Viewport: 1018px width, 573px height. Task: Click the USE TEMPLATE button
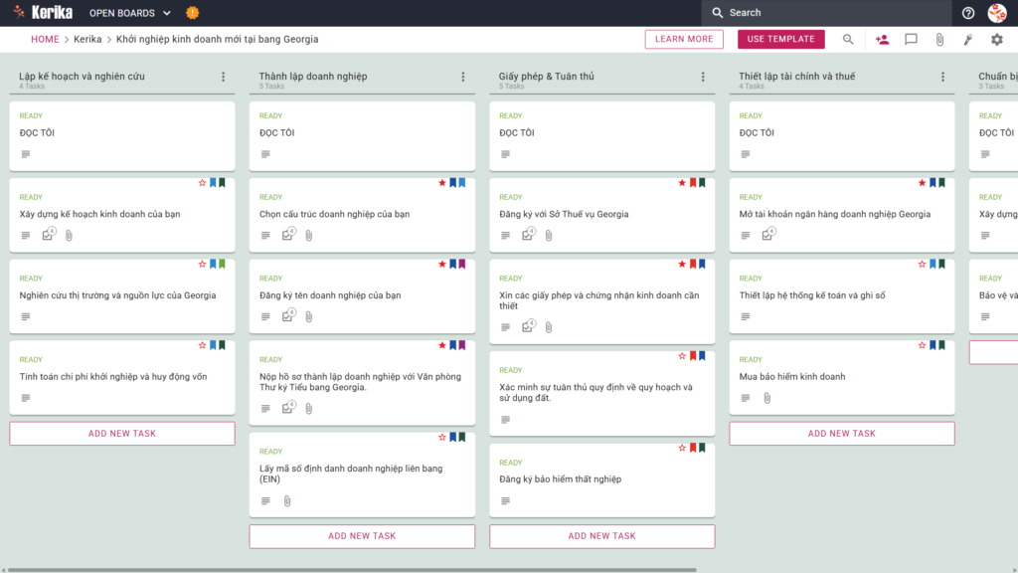(x=781, y=39)
